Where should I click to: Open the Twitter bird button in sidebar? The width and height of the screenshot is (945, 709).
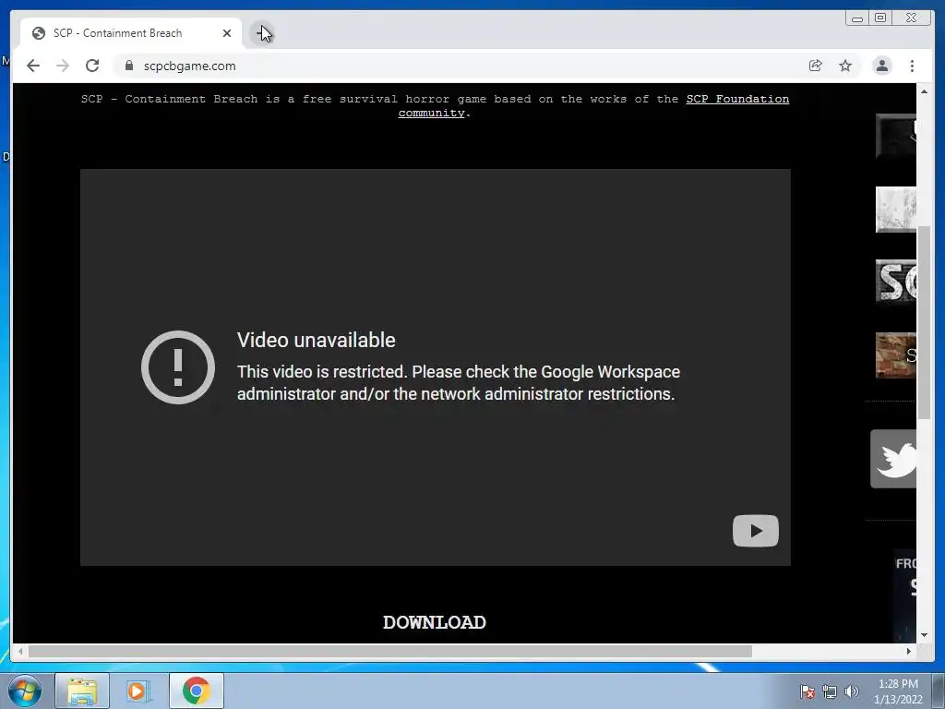coord(893,459)
